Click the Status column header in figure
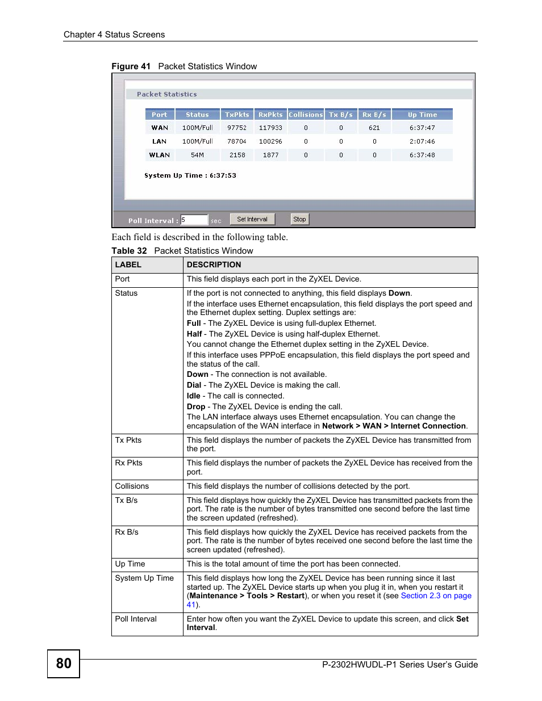The width and height of the screenshot is (542, 701). (x=197, y=115)
